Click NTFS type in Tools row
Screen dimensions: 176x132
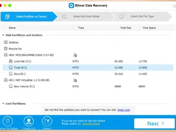tap(75, 68)
